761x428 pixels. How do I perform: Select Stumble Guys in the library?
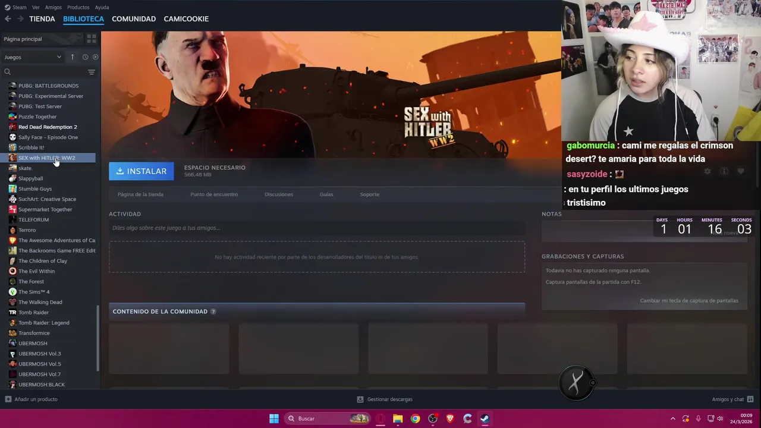coord(35,188)
